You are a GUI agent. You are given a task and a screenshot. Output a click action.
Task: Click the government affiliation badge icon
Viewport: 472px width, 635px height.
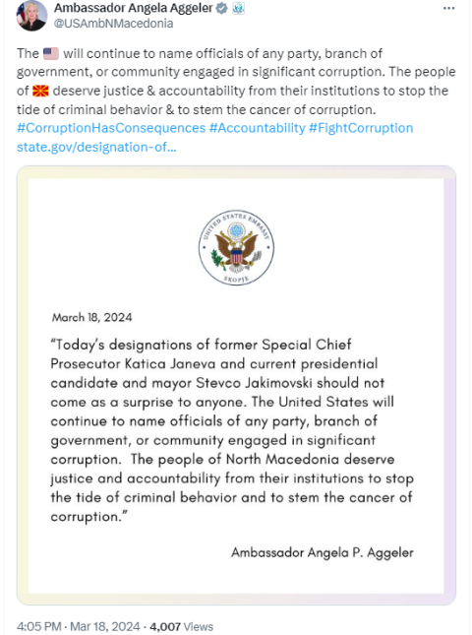tap(238, 8)
